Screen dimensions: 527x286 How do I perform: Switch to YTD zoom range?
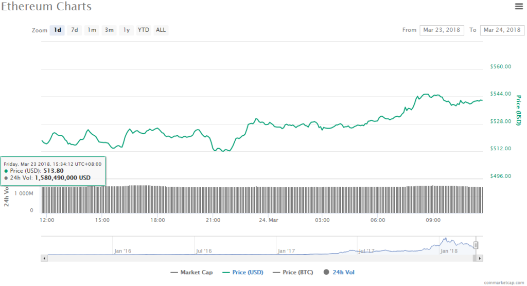click(x=144, y=30)
